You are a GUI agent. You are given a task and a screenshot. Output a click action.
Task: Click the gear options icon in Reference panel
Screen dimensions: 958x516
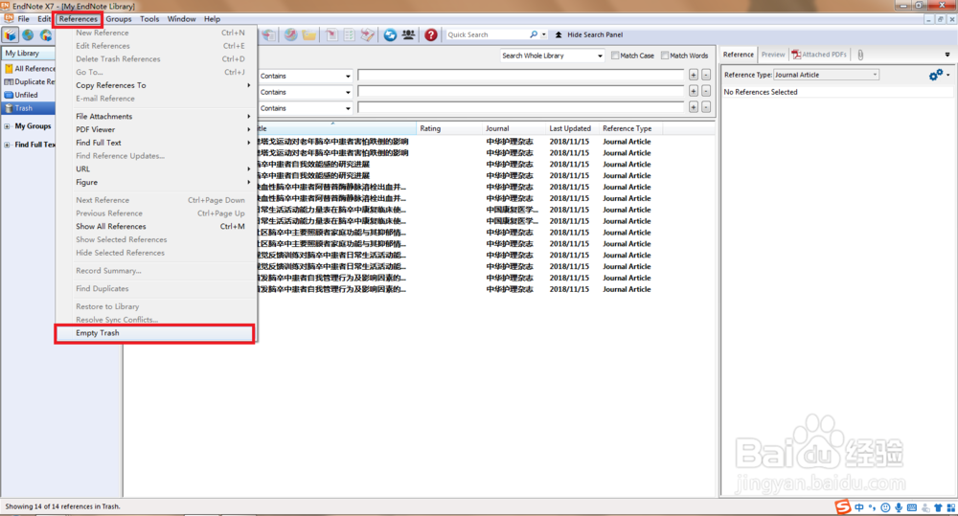[935, 75]
